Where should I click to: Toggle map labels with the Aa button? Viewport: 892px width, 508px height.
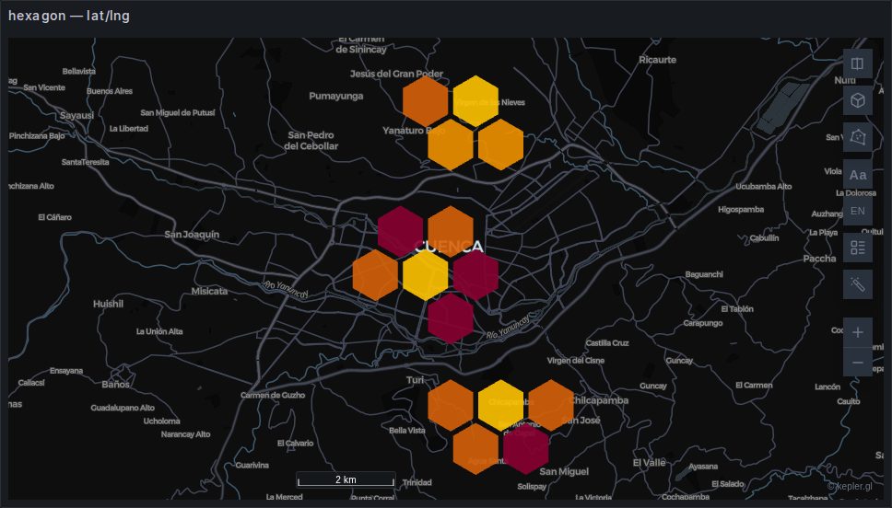tap(857, 175)
